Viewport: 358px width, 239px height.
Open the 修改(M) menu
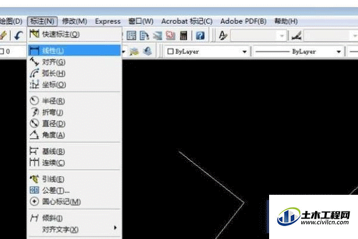coord(75,22)
